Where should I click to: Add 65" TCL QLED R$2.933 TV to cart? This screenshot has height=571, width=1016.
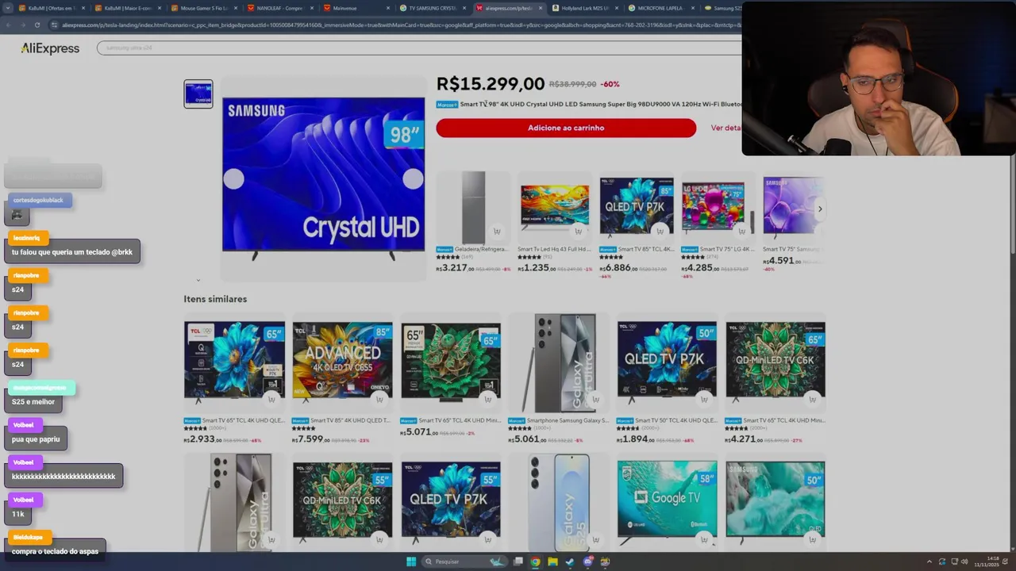(x=271, y=400)
